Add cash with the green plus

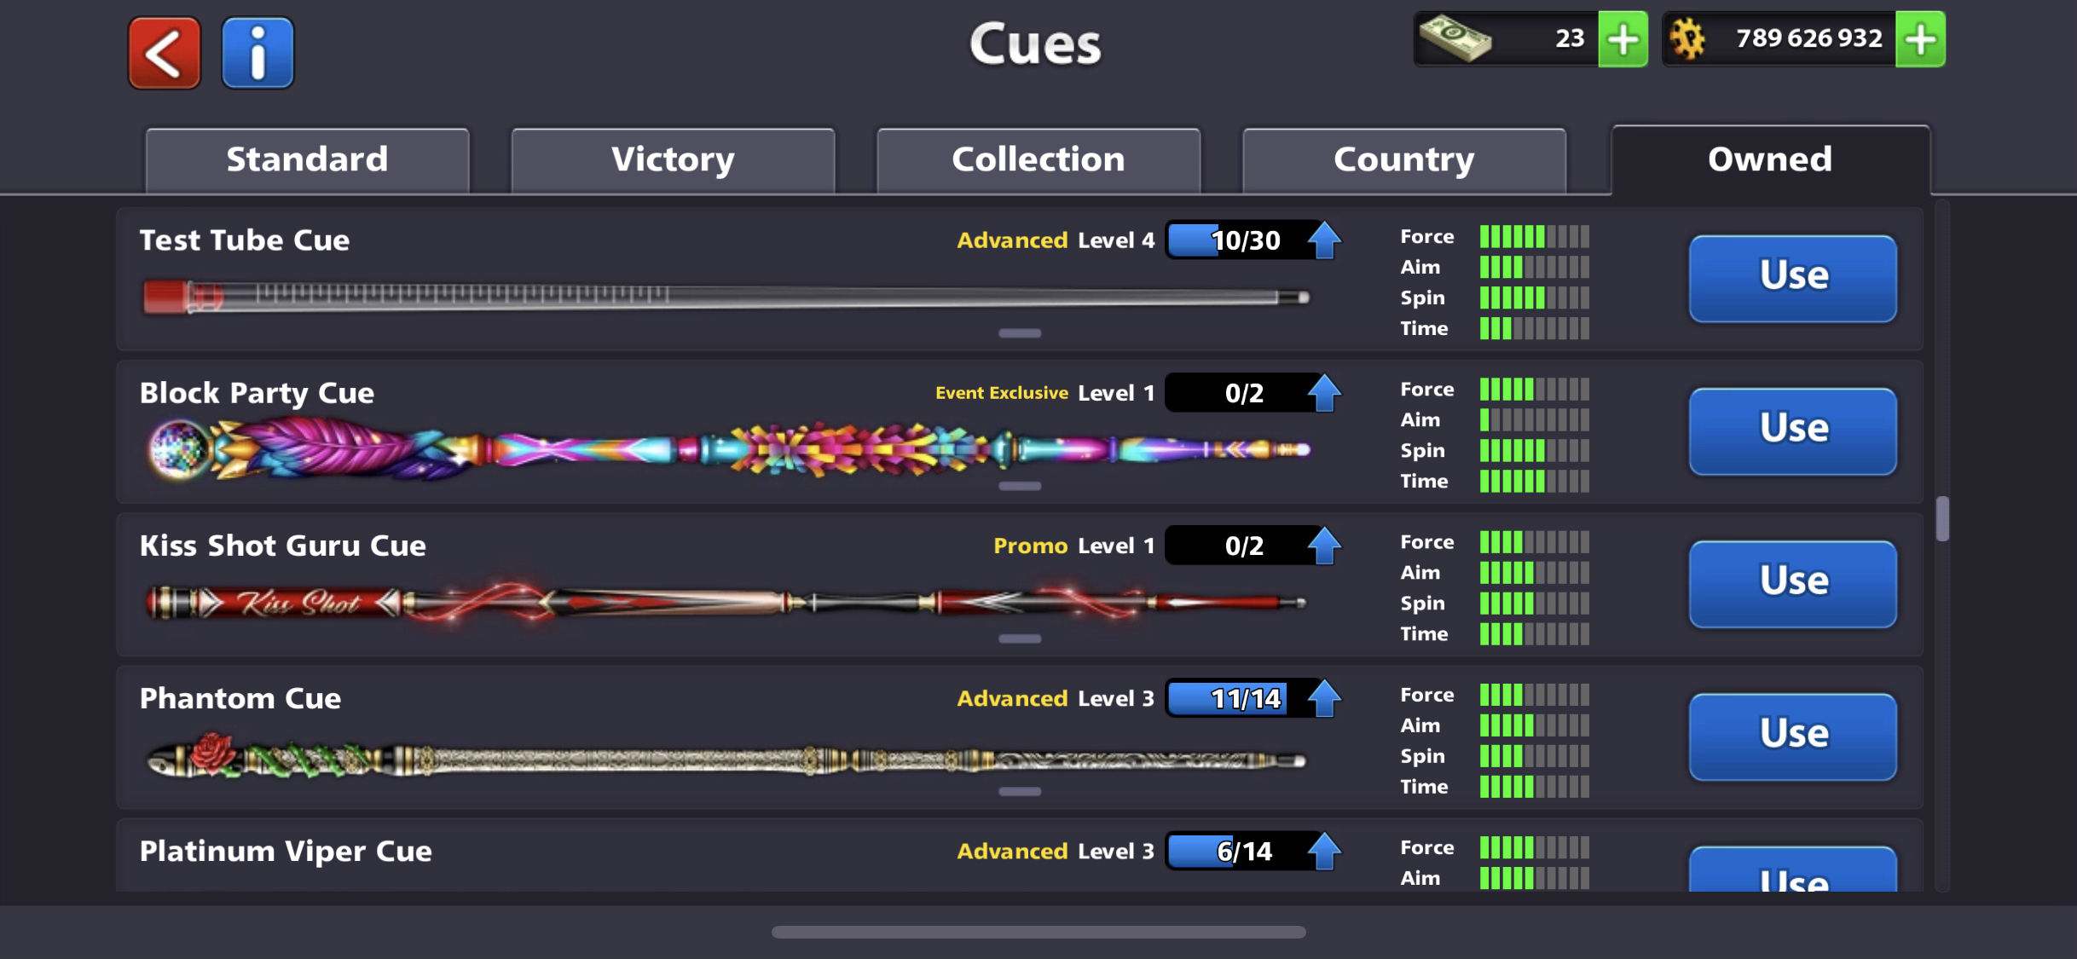(1623, 39)
